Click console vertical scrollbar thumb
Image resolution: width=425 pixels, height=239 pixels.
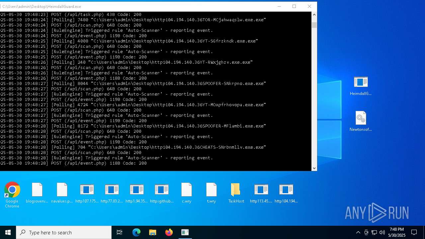pos(314,25)
